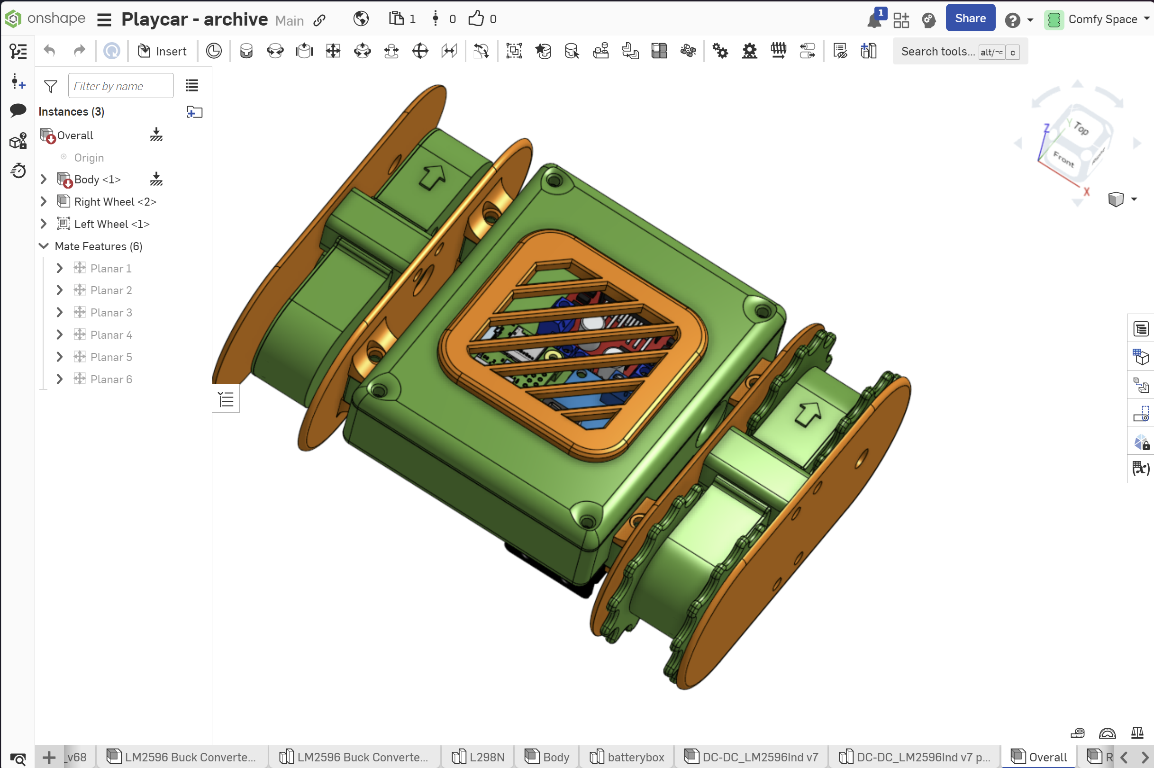This screenshot has height=768, width=1154.
Task: Expand the Right Wheel <2> instance
Action: tap(44, 201)
